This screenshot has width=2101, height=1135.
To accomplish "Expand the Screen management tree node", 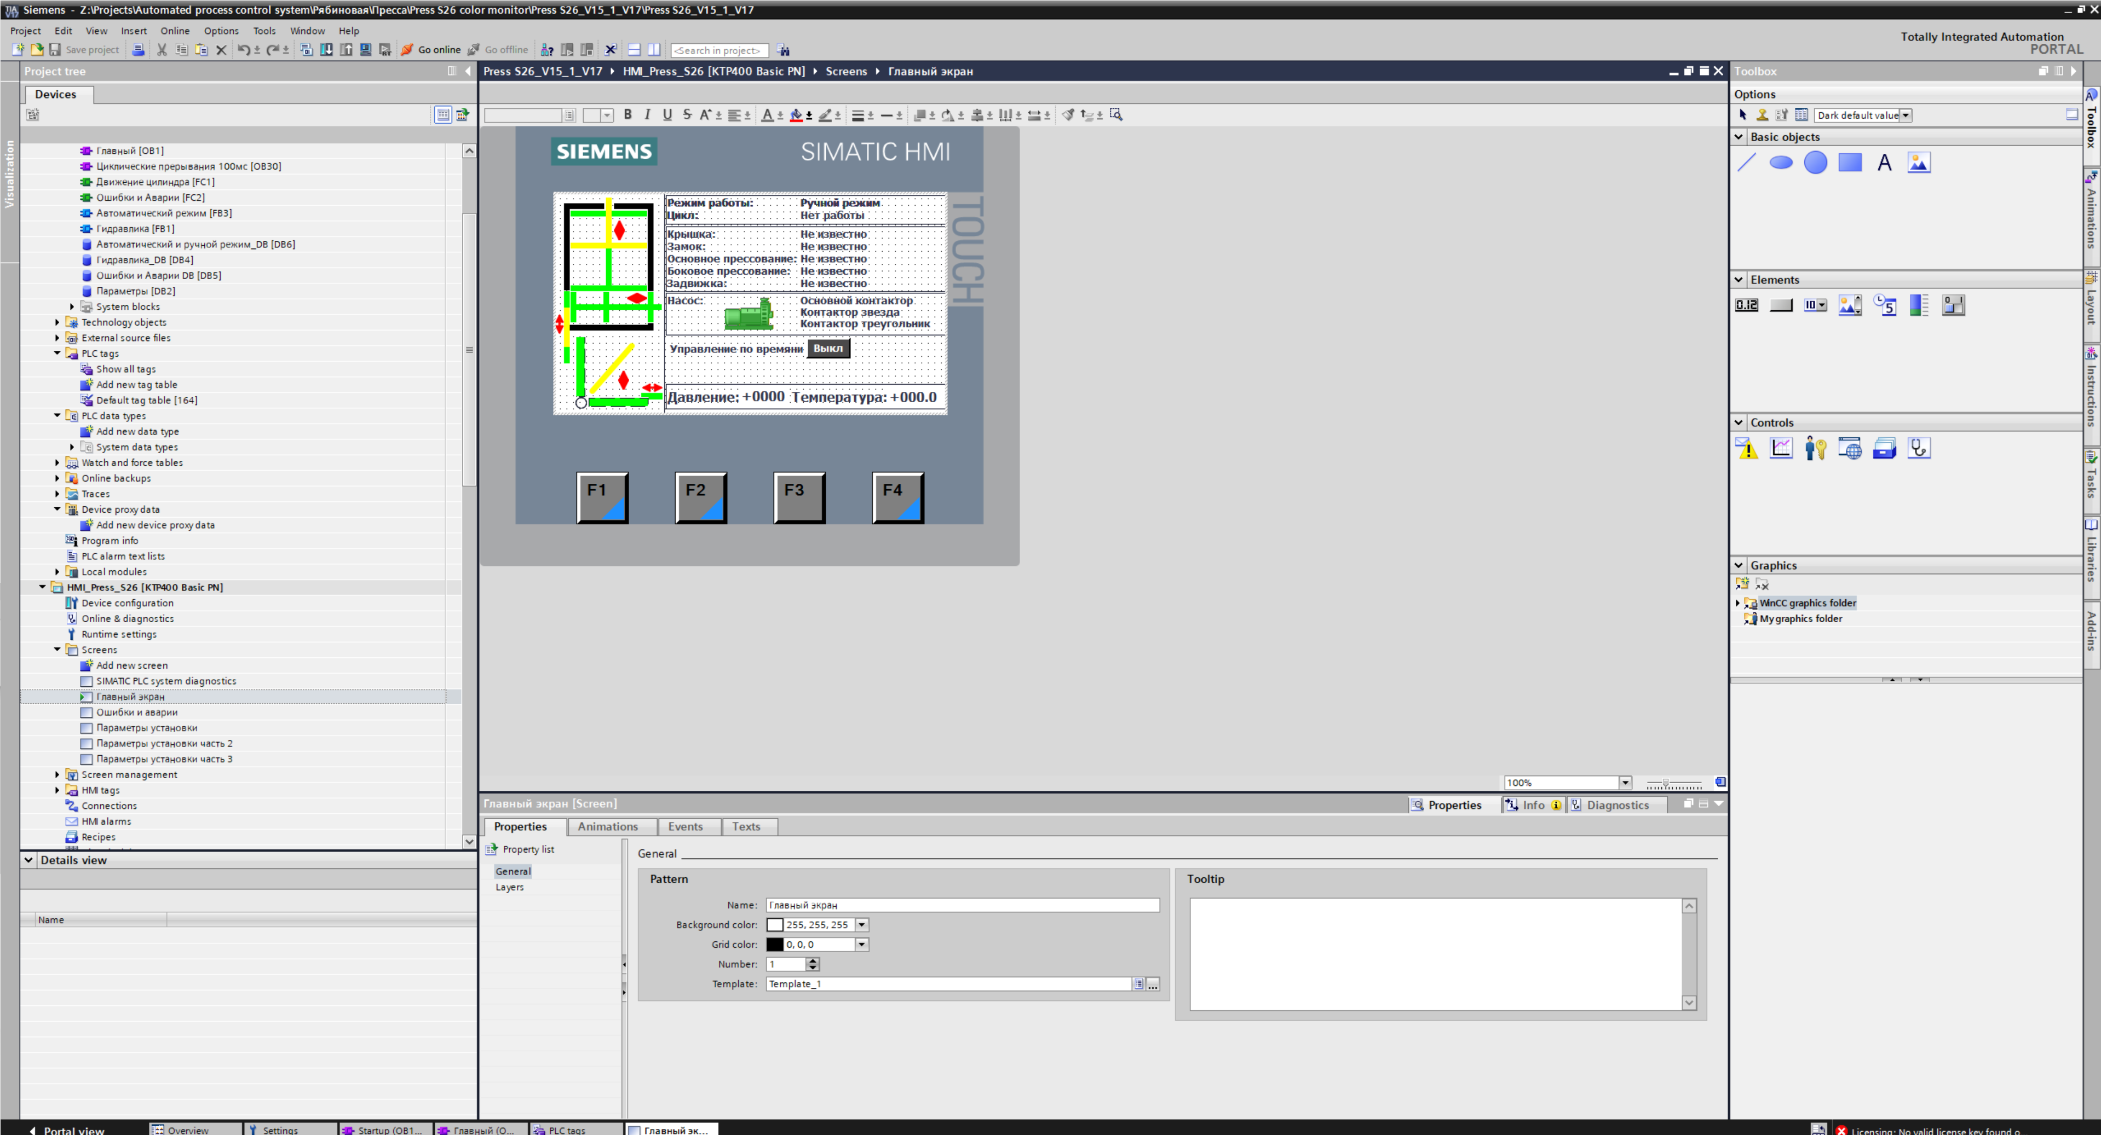I will [x=57, y=774].
